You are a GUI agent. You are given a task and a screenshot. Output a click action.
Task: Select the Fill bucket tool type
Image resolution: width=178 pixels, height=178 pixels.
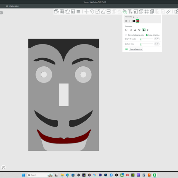coord(144,30)
